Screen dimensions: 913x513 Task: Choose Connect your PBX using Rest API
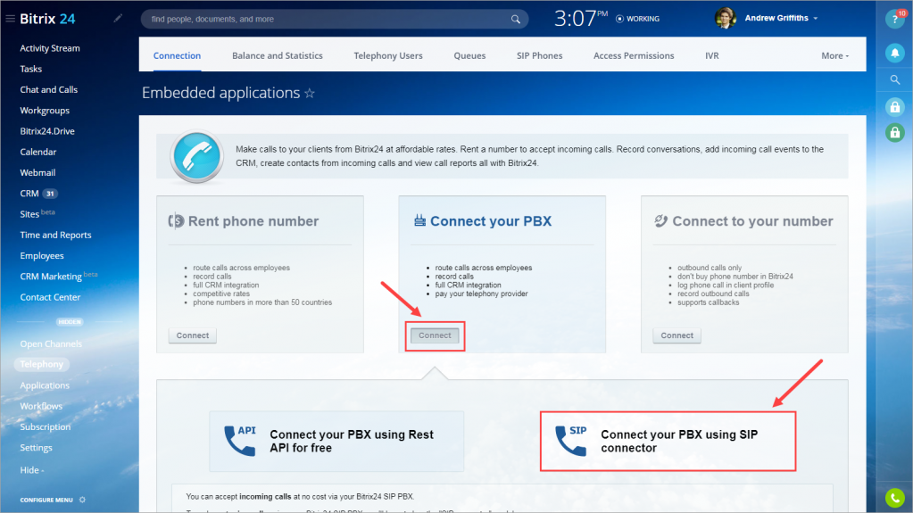(336, 442)
